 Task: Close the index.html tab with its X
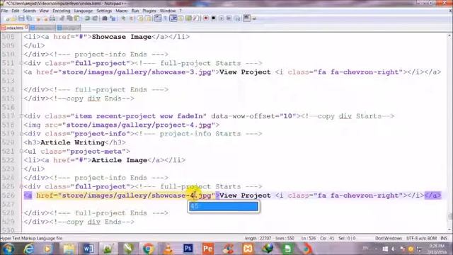(26, 27)
